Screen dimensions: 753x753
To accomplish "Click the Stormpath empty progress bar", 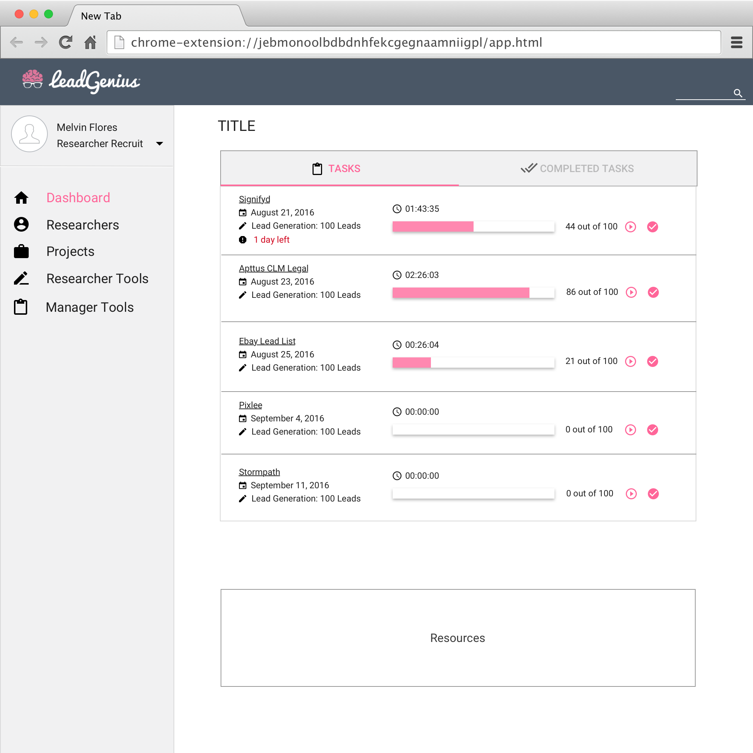I will pos(473,493).
